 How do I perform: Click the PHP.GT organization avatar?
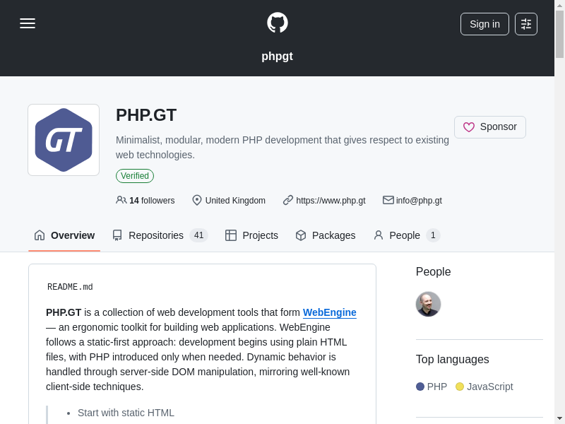(x=64, y=140)
